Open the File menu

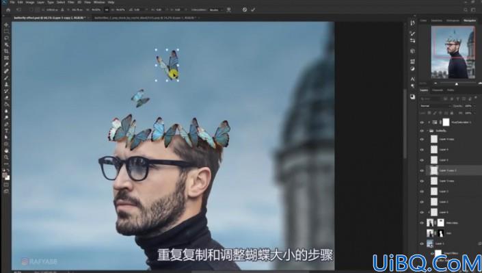point(12,2)
